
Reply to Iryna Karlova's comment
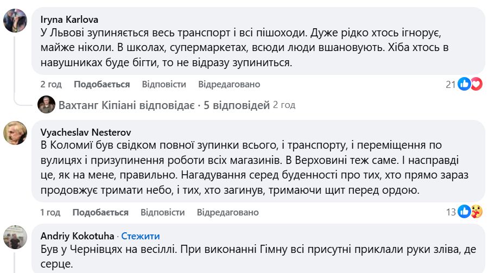pos(164,85)
